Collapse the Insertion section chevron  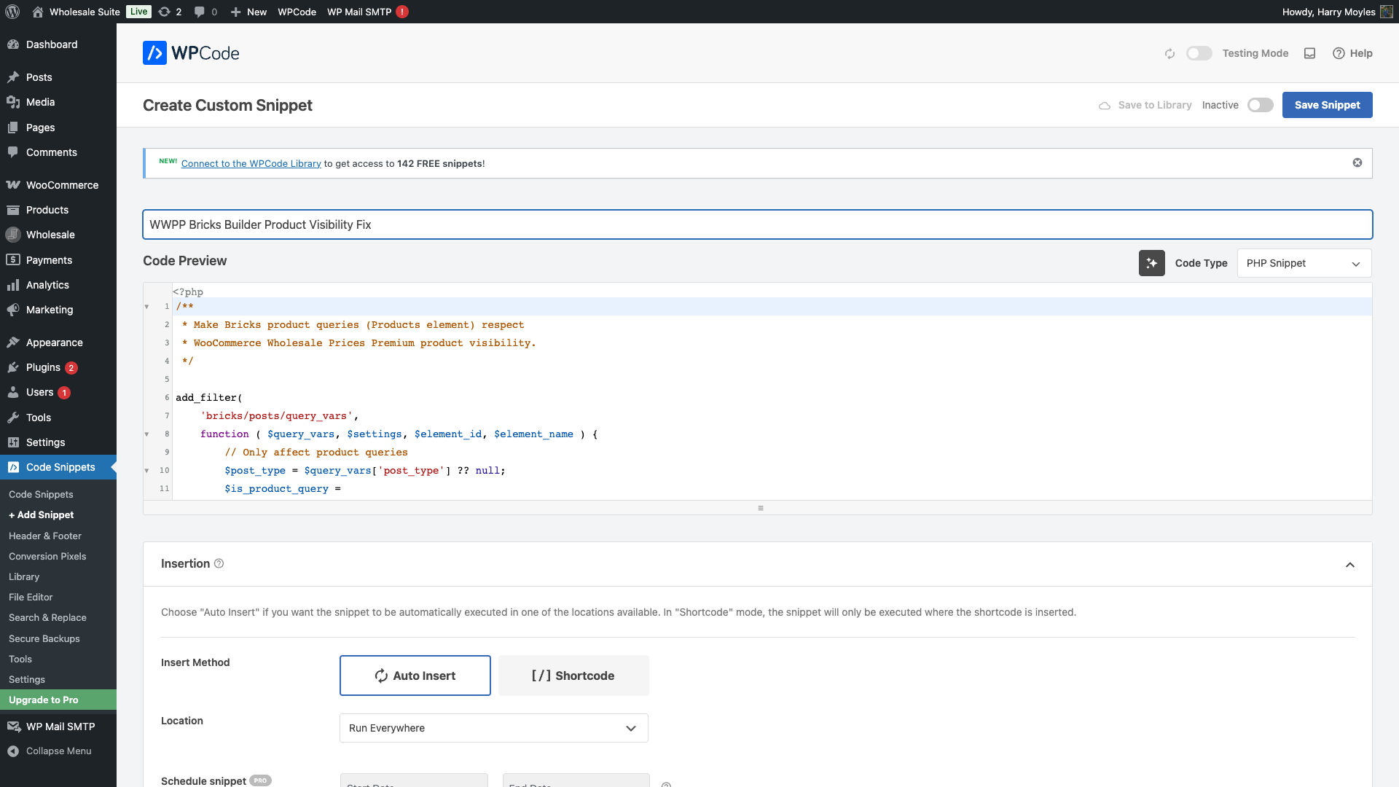[x=1350, y=565]
